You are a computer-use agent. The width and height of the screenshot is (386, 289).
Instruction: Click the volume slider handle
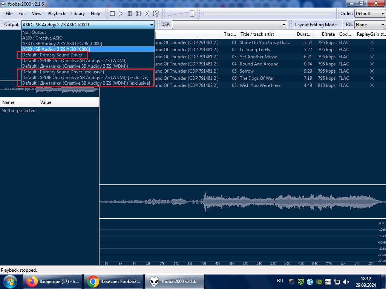192,14
